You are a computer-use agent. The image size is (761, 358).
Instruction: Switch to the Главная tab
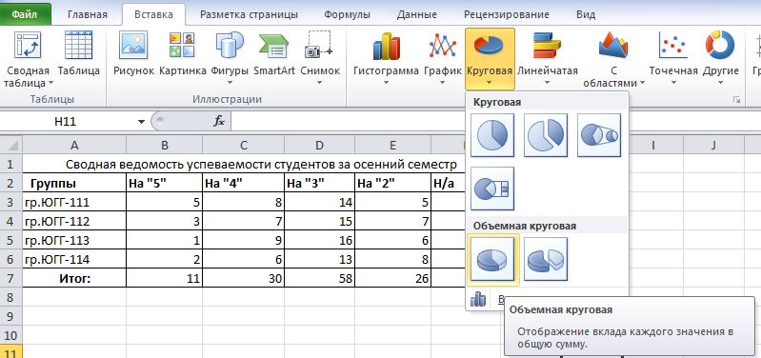[x=88, y=14]
